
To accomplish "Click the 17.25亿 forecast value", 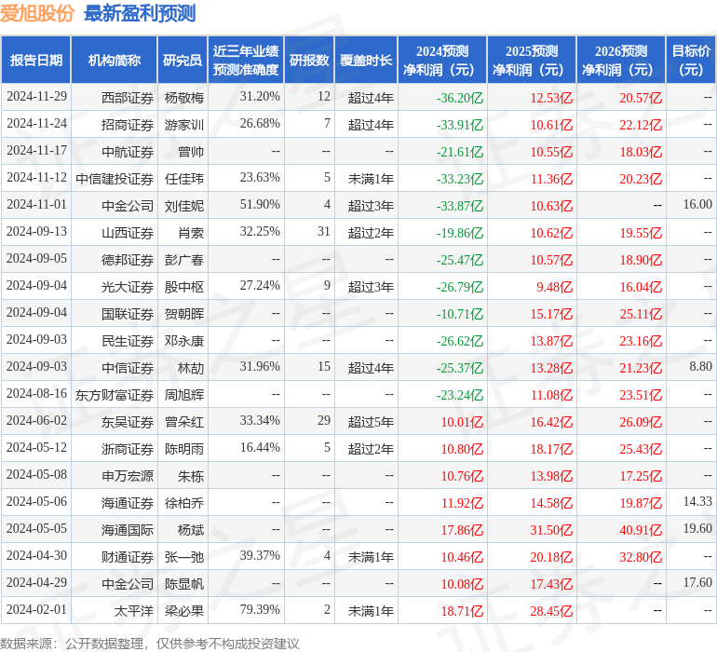I will point(641,475).
